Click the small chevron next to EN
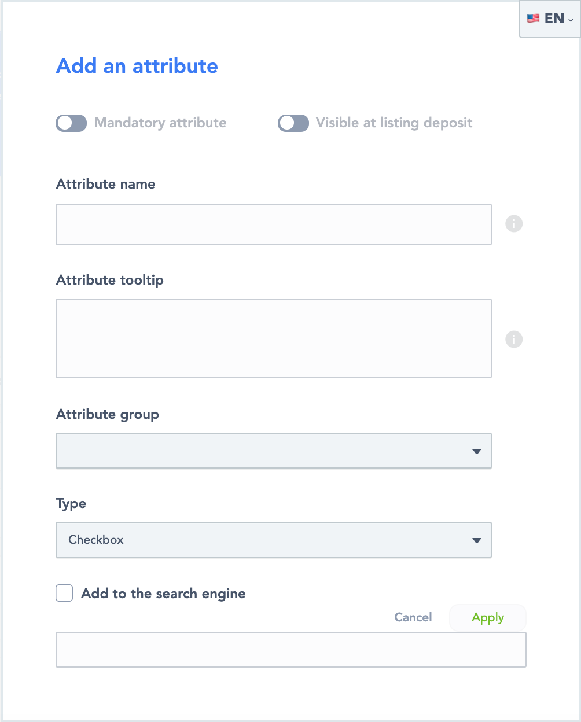The height and width of the screenshot is (722, 581). tap(571, 20)
